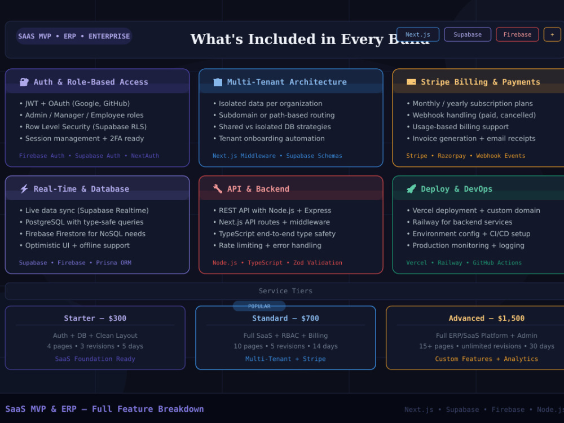
Task: Click 'Next.js API routes + middleware' bullet
Action: pos(271,222)
